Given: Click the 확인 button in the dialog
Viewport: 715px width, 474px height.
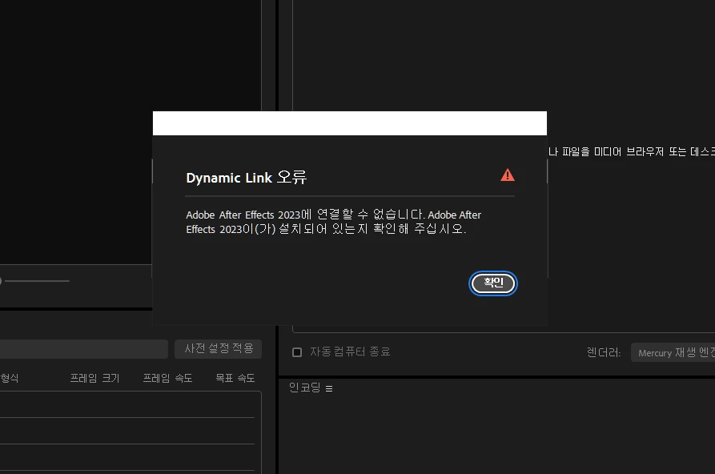Looking at the screenshot, I should click(x=493, y=283).
